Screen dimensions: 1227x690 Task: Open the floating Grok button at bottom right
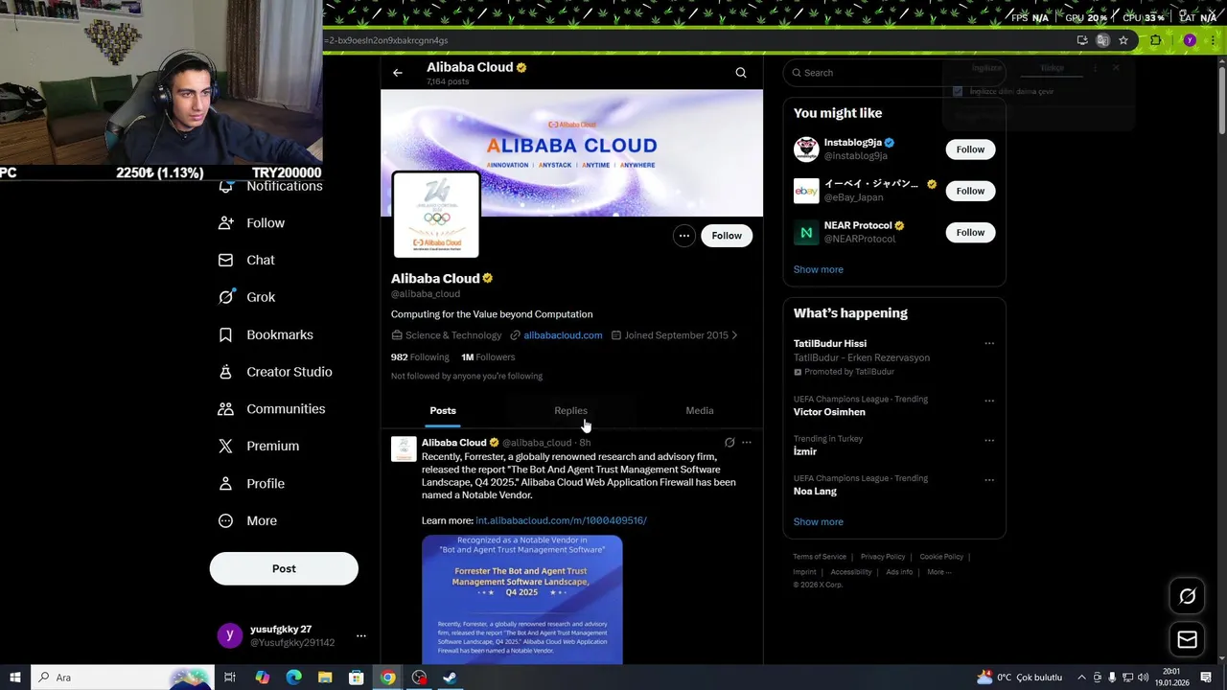click(x=1188, y=597)
